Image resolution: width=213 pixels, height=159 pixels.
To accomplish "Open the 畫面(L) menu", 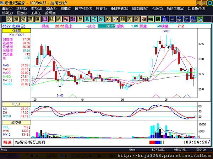I will [x=7, y=8].
